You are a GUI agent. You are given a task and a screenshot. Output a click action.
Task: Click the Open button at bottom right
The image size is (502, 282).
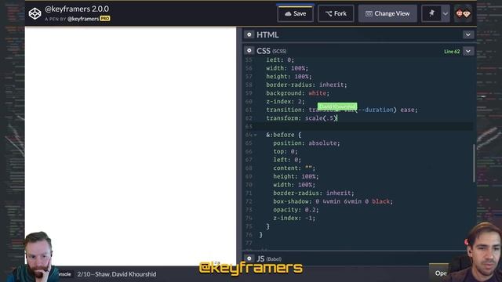pyautogui.click(x=439, y=273)
